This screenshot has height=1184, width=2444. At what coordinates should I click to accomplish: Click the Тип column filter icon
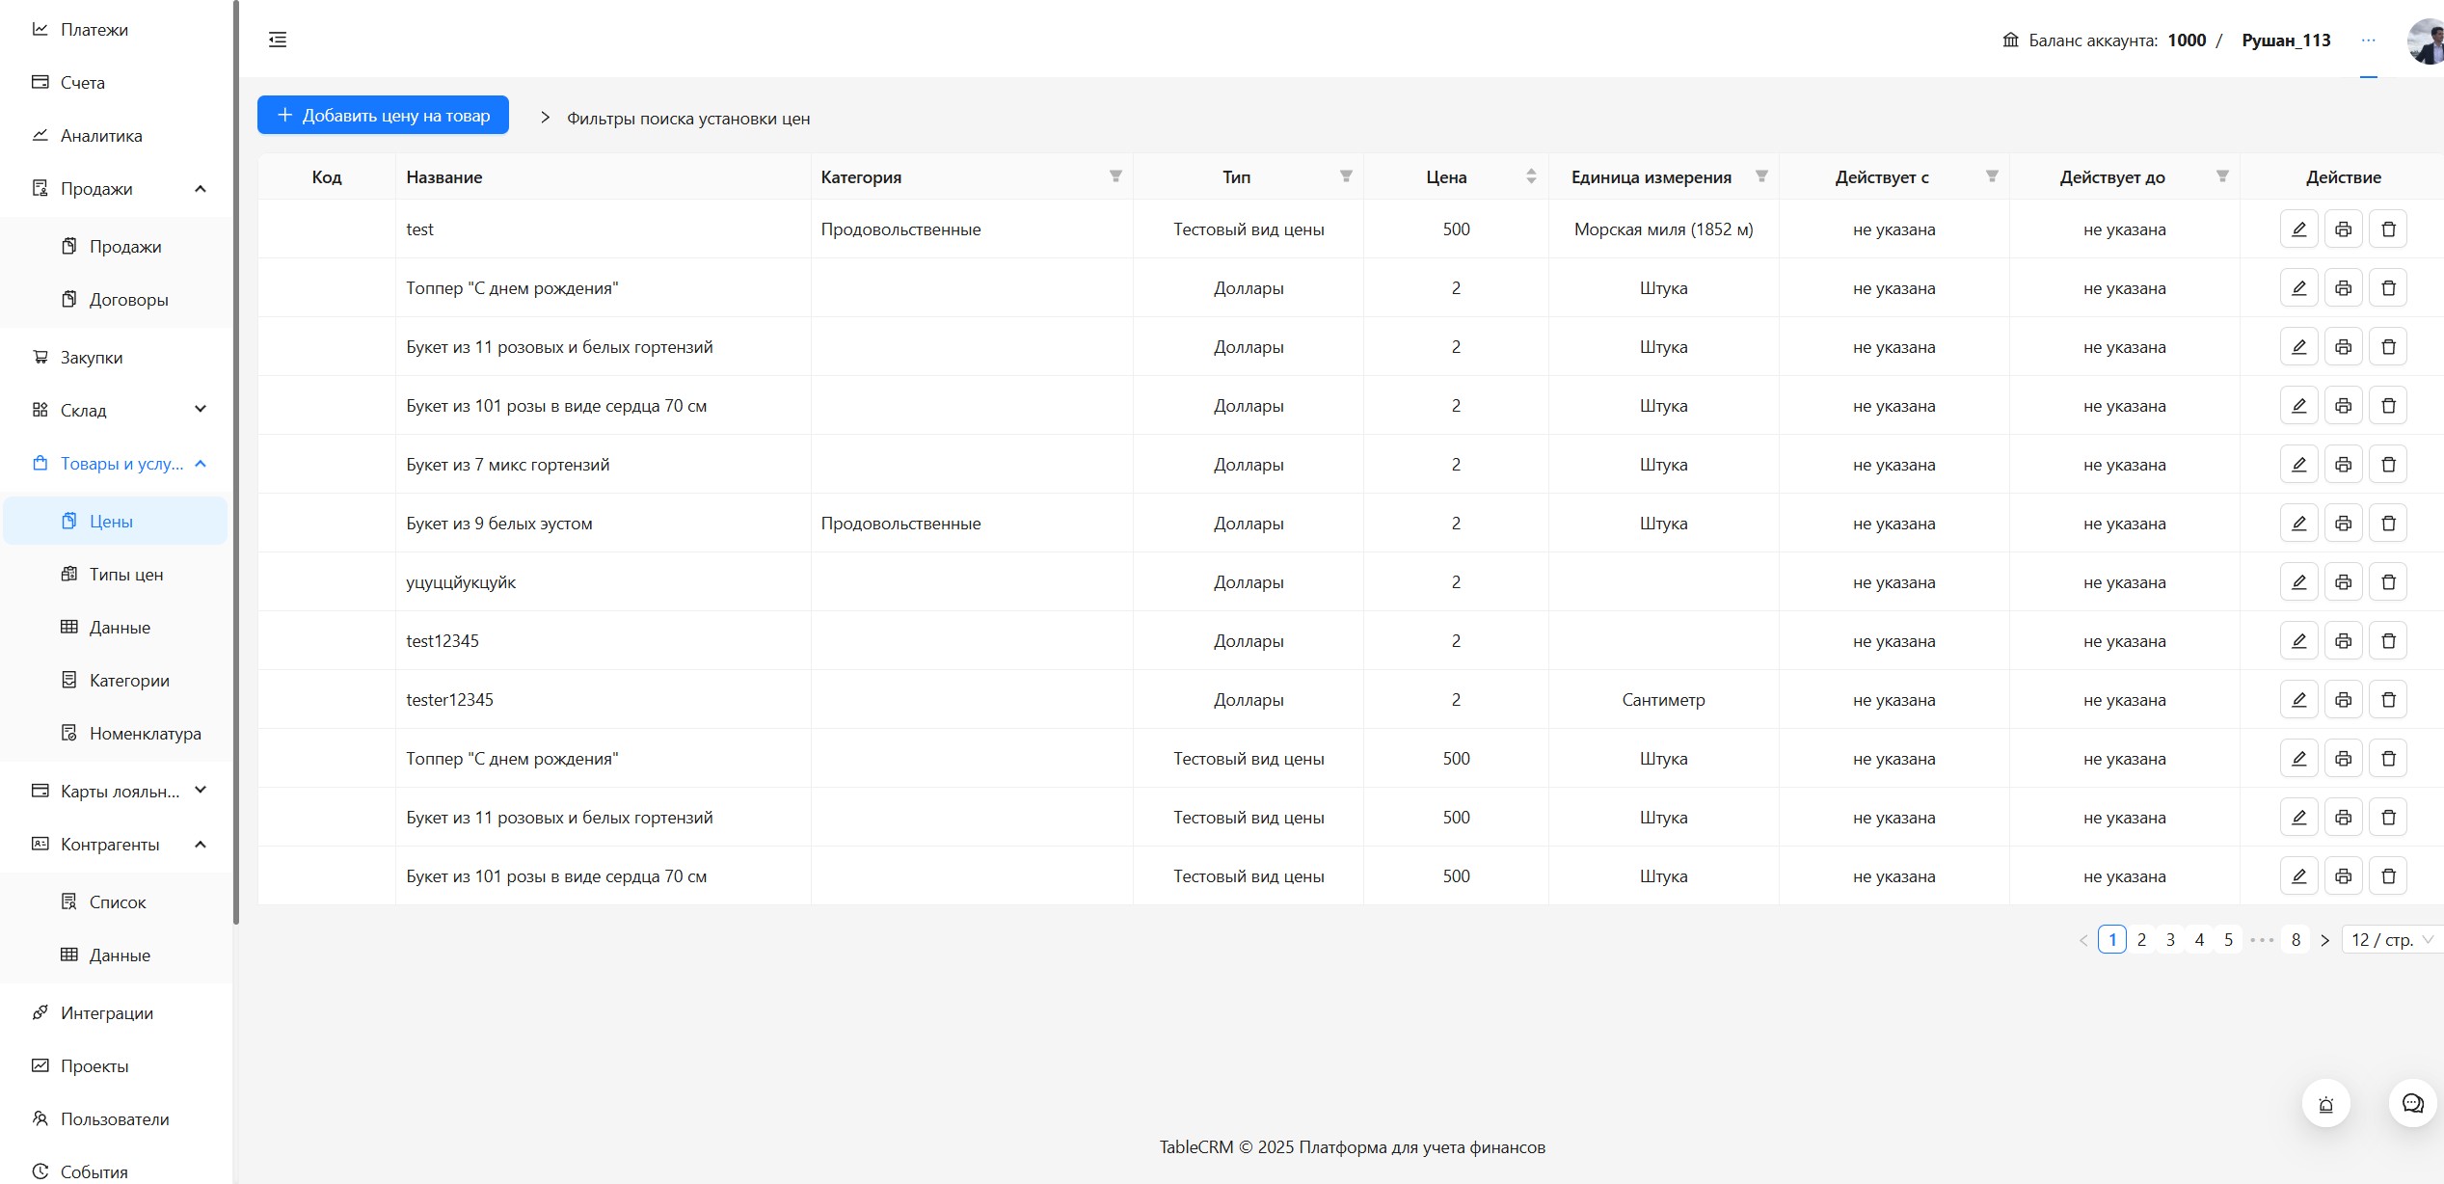(x=1345, y=176)
